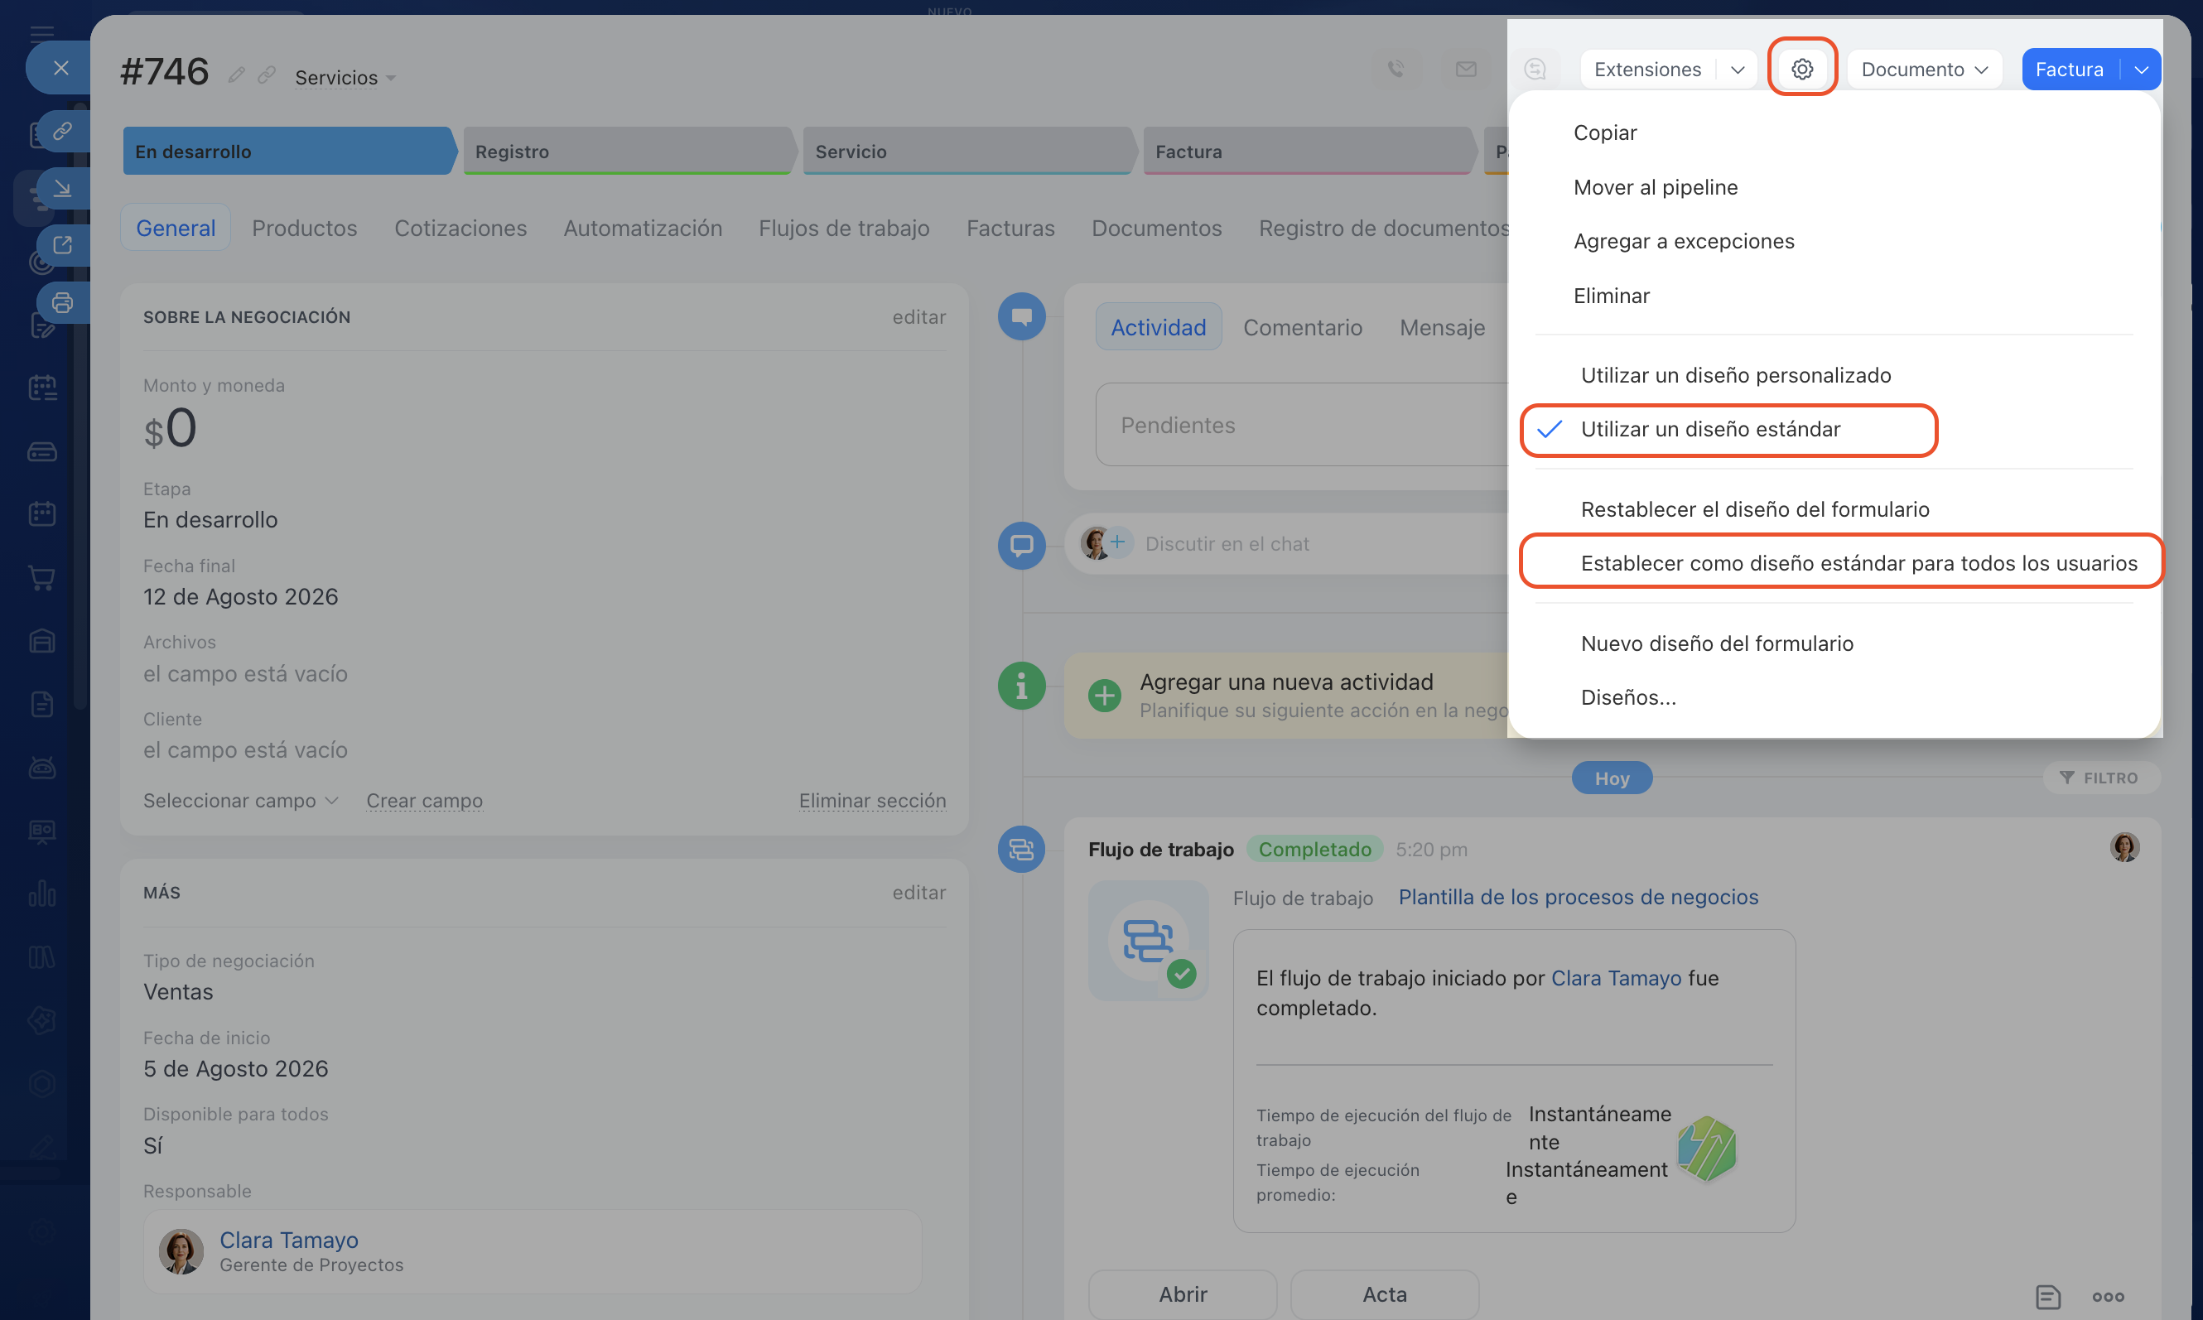Expand the Factura button arrow
Viewport: 2203px width, 1320px height.
point(2141,69)
